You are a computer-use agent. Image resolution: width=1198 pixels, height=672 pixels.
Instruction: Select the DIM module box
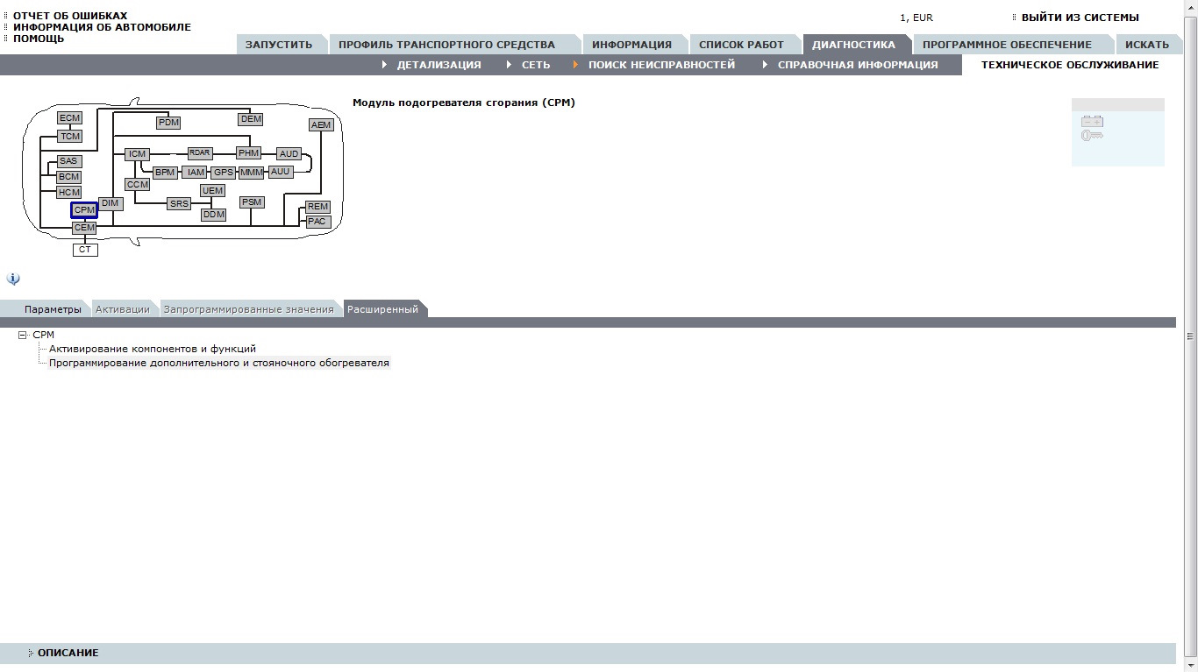tap(110, 203)
